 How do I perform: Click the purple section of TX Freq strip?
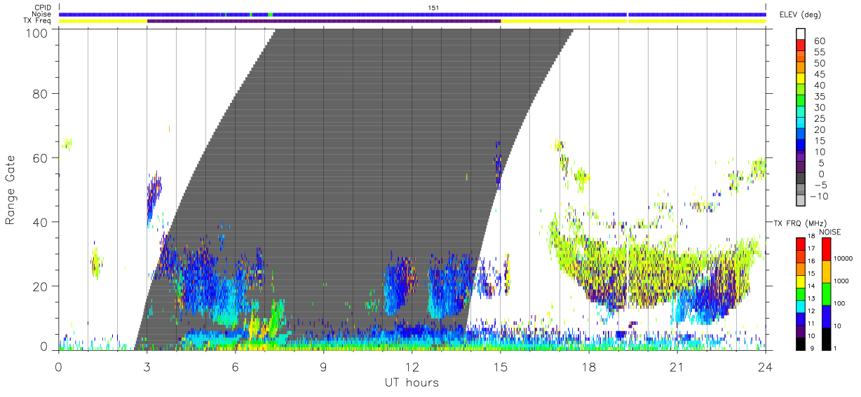tap(324, 21)
